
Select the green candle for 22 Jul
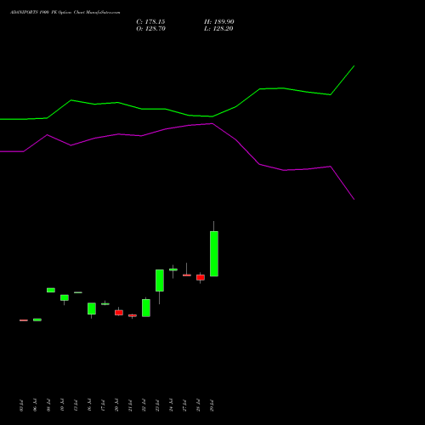[x=146, y=308]
